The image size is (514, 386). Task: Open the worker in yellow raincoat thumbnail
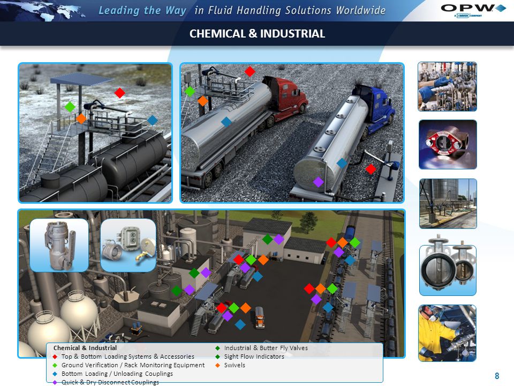click(x=448, y=333)
